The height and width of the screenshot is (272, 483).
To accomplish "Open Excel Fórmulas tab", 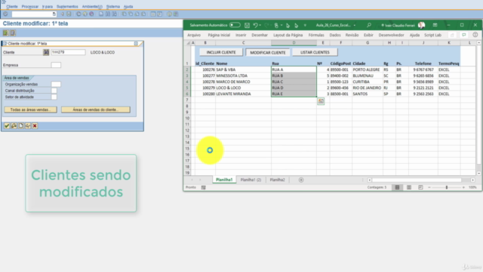I will click(x=316, y=36).
